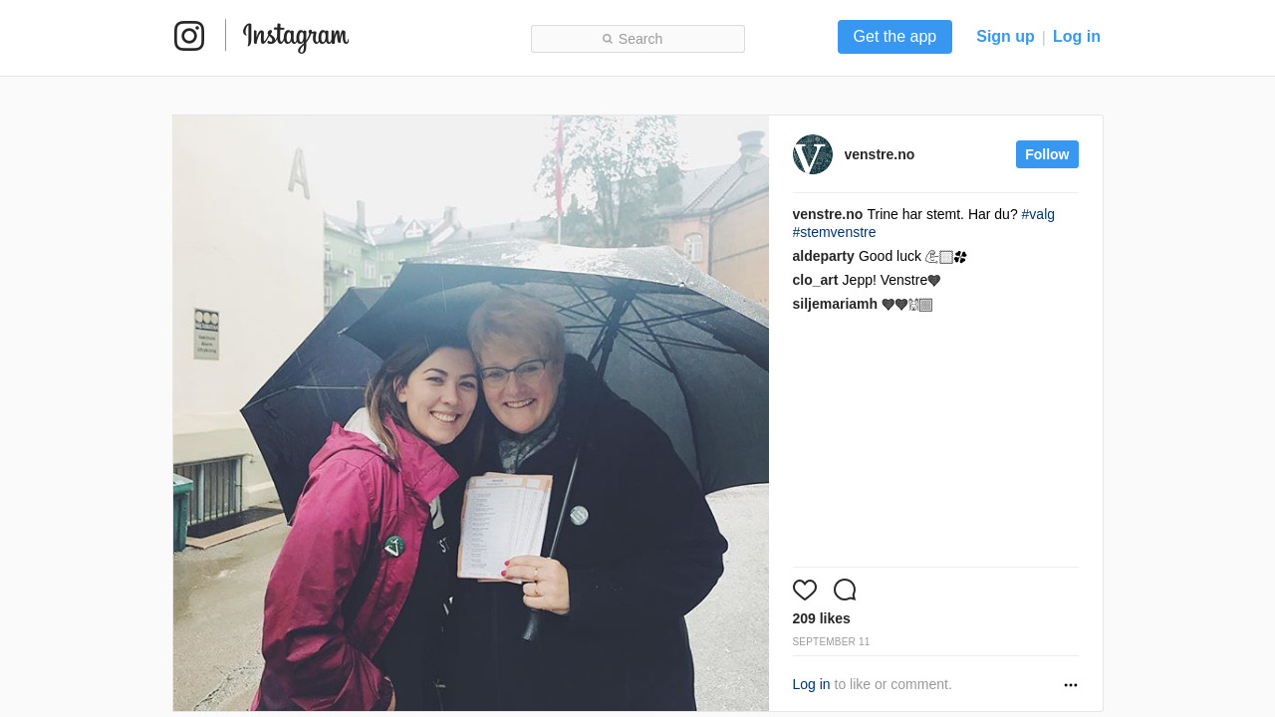This screenshot has width=1275, height=717.
Task: View the 209 likes list
Action: point(822,618)
